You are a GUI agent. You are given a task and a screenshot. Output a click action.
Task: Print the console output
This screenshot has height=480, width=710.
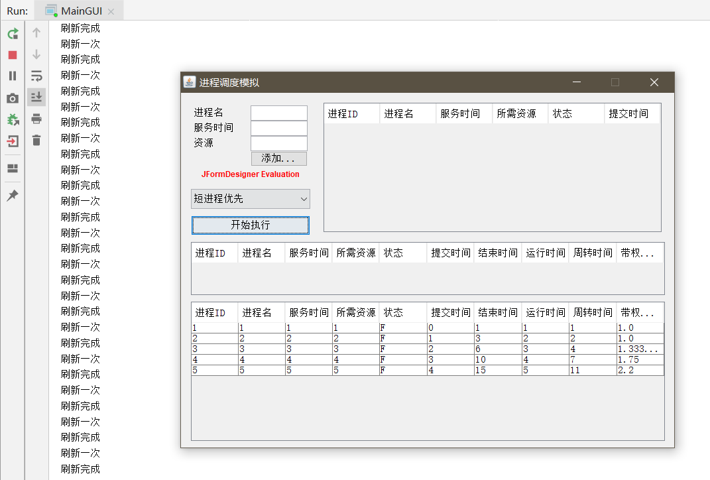[x=36, y=119]
